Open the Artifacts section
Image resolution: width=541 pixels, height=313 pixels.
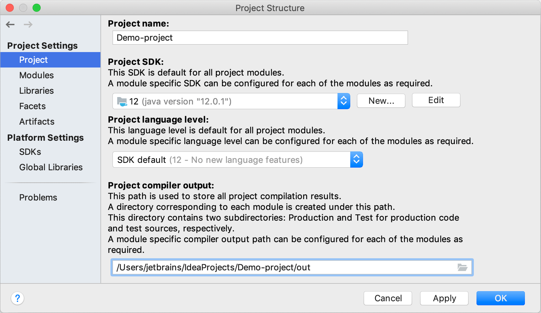37,122
